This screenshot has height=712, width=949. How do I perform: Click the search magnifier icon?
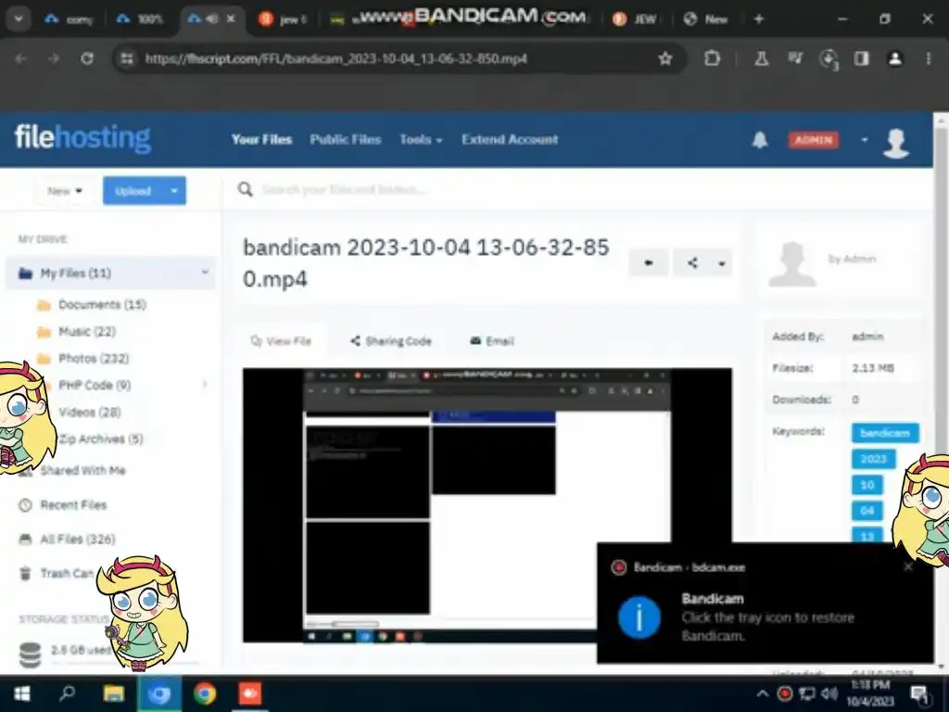coord(245,189)
